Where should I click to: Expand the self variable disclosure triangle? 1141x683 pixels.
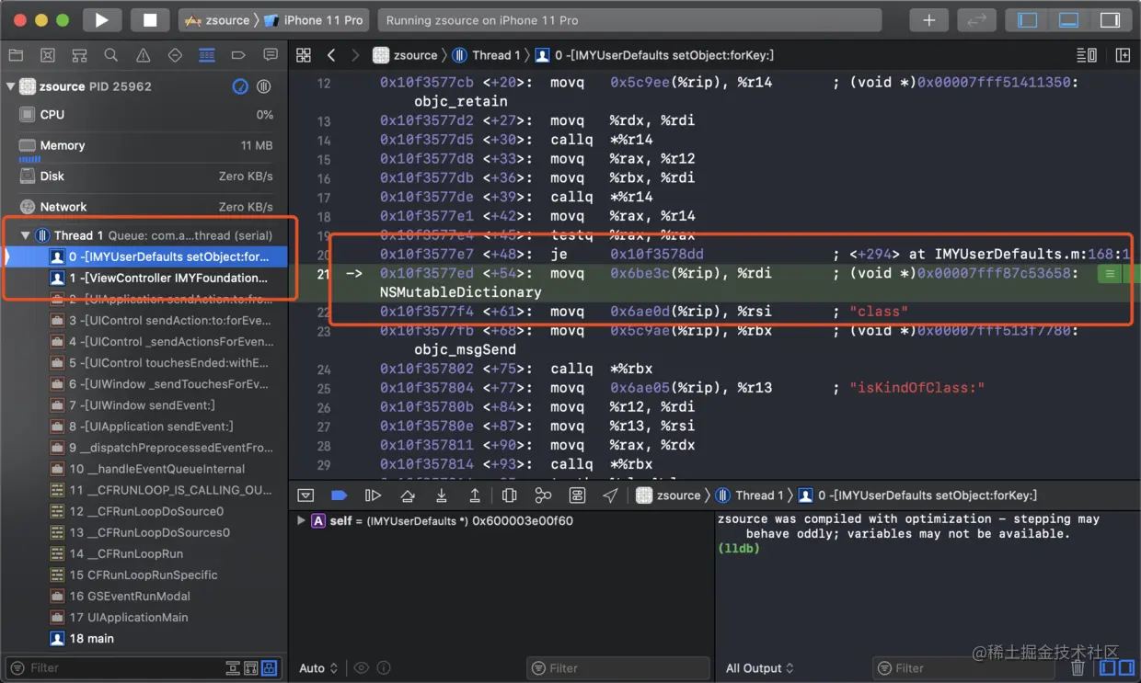tap(301, 520)
